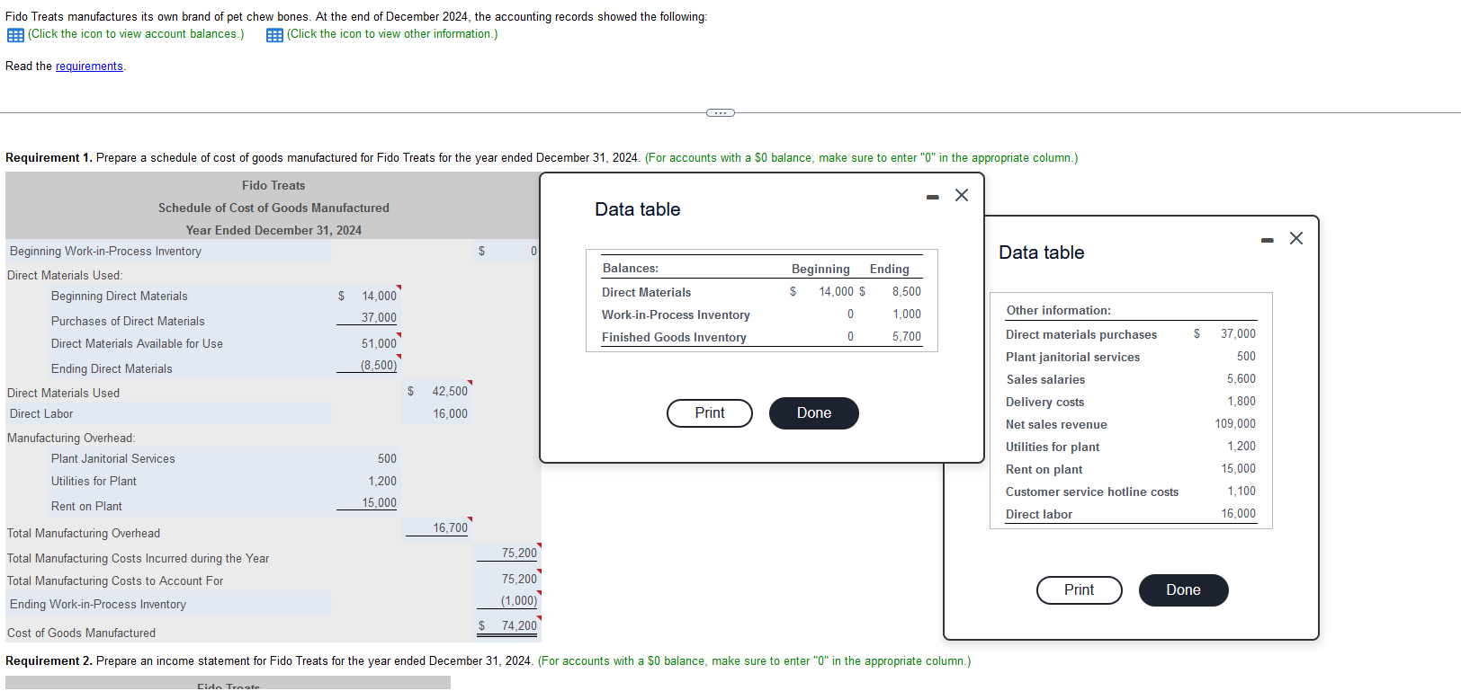Select the Direct Labor label field
Viewport: 1461px width, 691px height.
tap(169, 413)
